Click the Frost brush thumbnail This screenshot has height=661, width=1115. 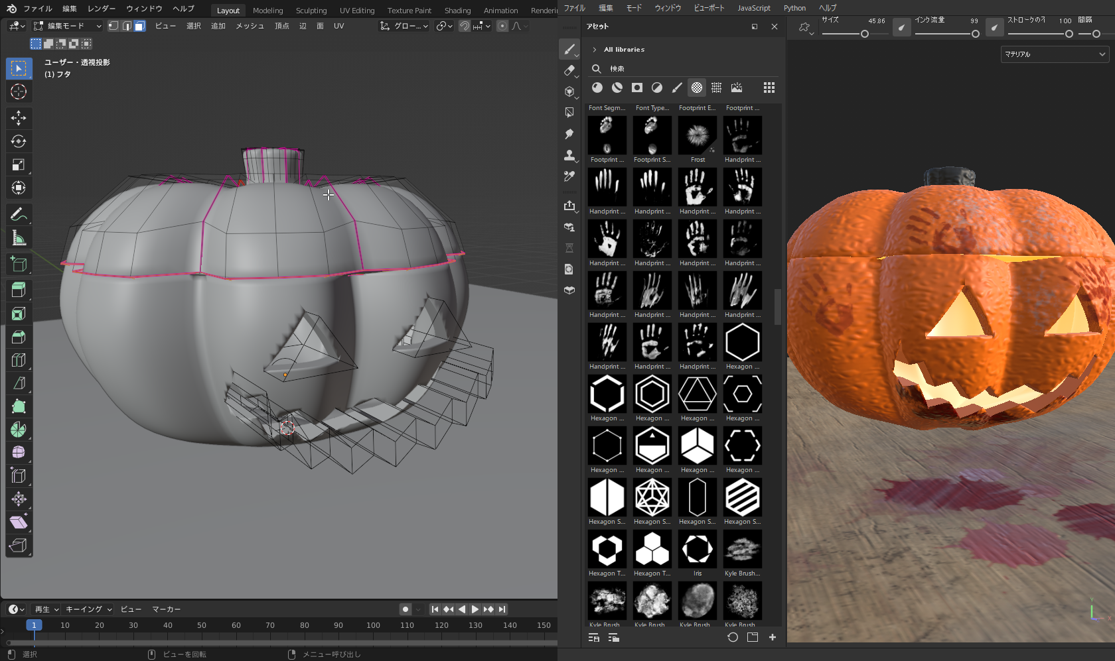(698, 135)
